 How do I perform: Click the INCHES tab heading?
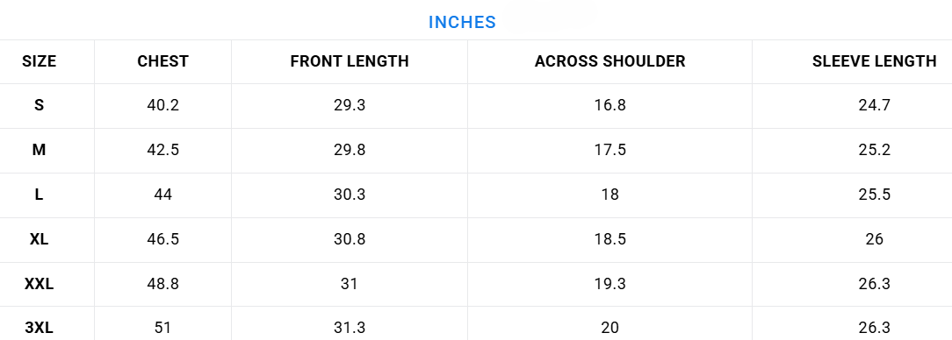(462, 23)
